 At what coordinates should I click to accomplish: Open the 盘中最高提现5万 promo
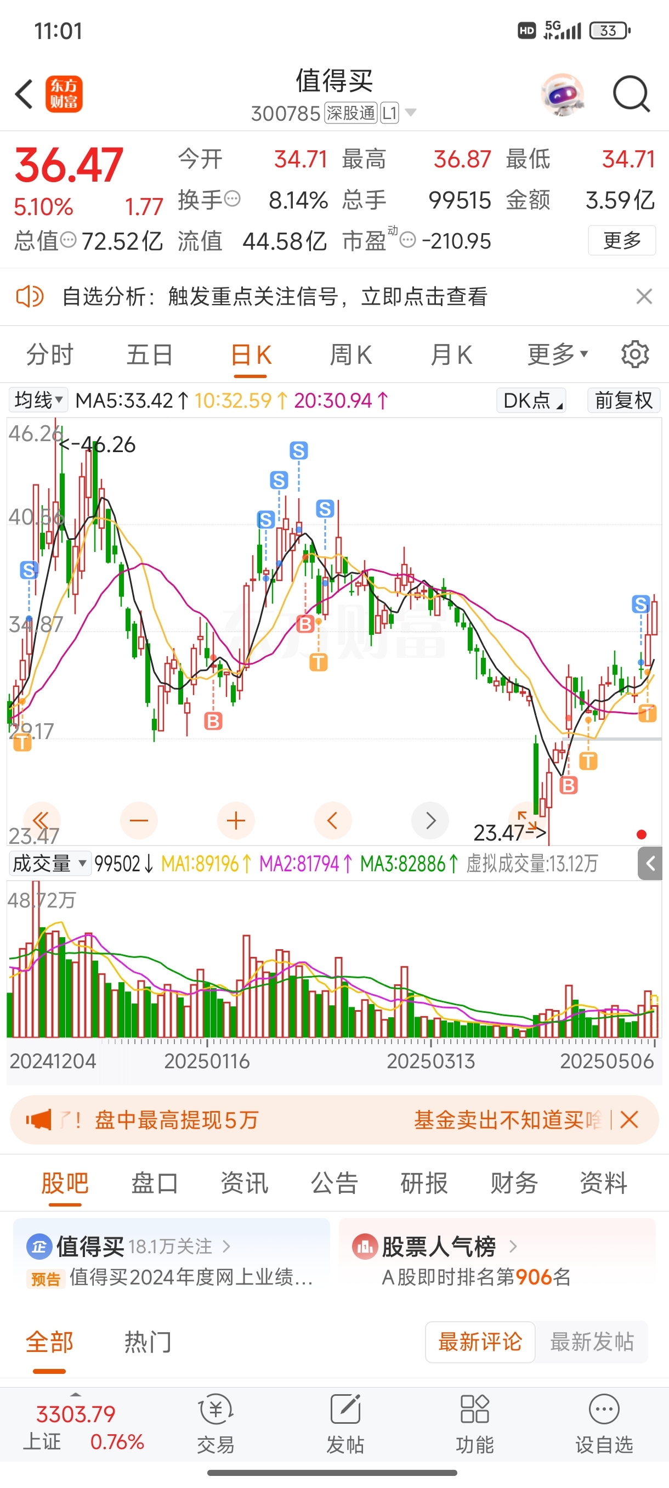(x=176, y=1120)
